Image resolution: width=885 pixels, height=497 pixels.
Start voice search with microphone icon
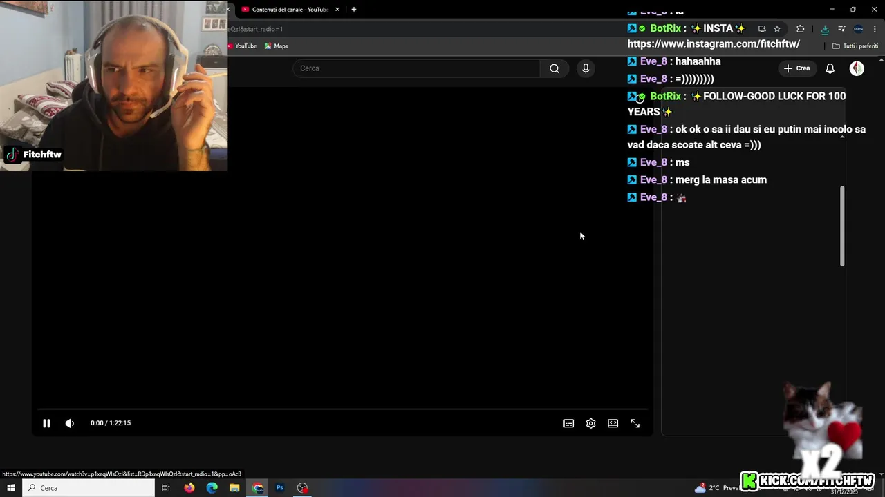tap(586, 68)
